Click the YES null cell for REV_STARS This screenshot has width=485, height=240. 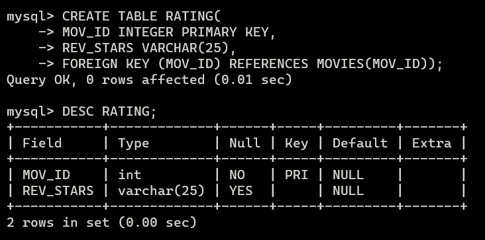pos(241,190)
